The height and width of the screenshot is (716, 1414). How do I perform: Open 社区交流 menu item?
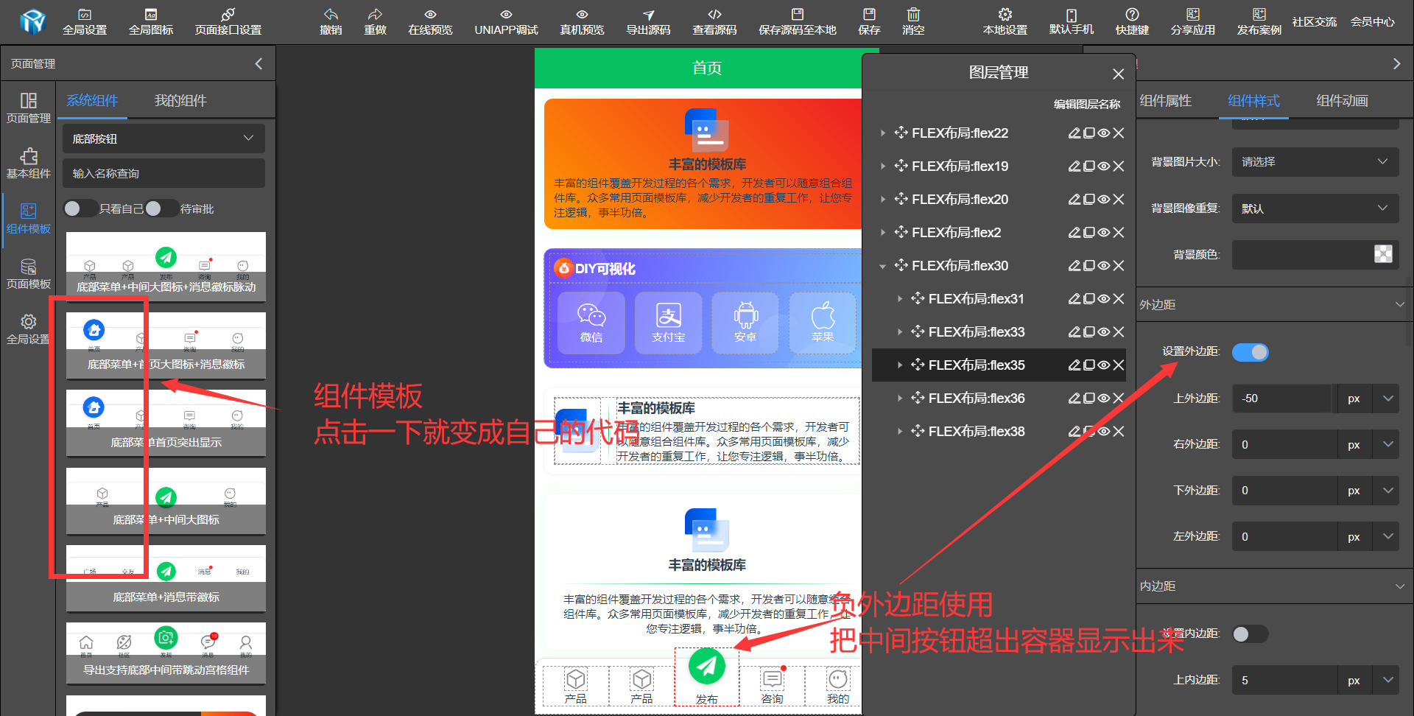coord(1315,22)
